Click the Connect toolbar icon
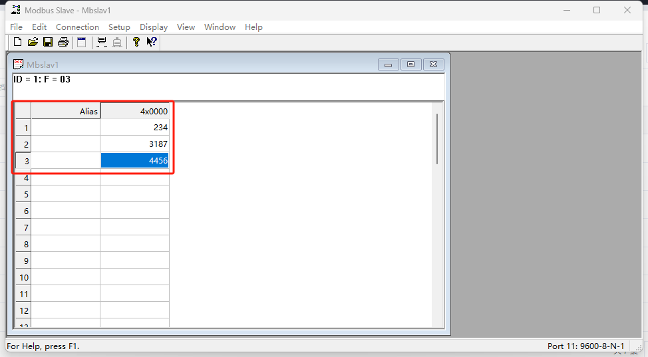This screenshot has height=357, width=648. coord(102,43)
